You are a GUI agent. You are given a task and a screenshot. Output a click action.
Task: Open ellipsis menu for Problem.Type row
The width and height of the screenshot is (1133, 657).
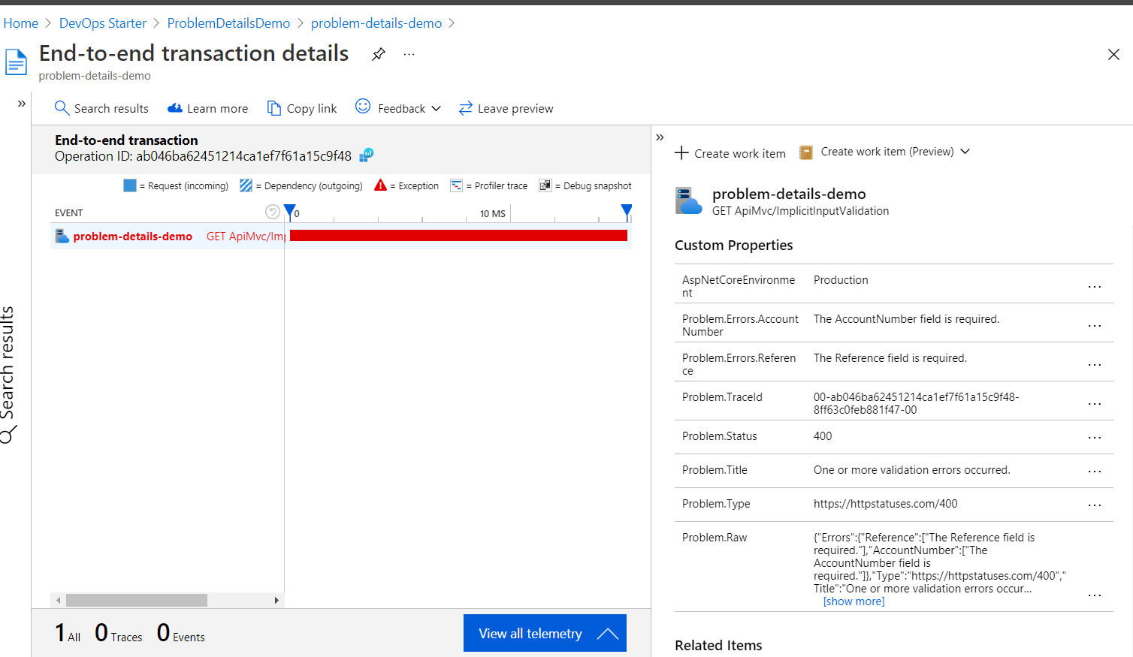pyautogui.click(x=1095, y=505)
